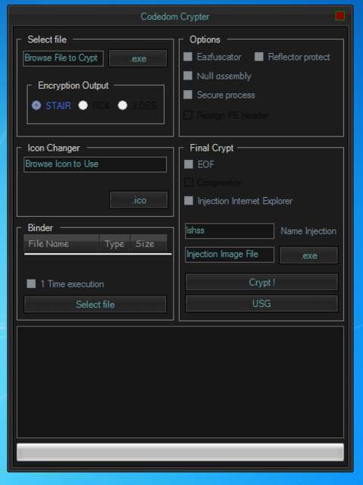The image size is (363, 485).
Task: Toggle Secure process checkbox
Action: tap(188, 94)
